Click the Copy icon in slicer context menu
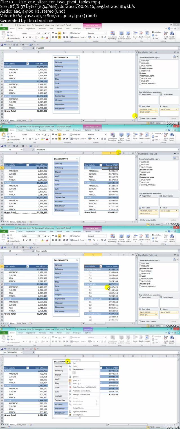The height and width of the screenshot is (429, 180). point(70,366)
